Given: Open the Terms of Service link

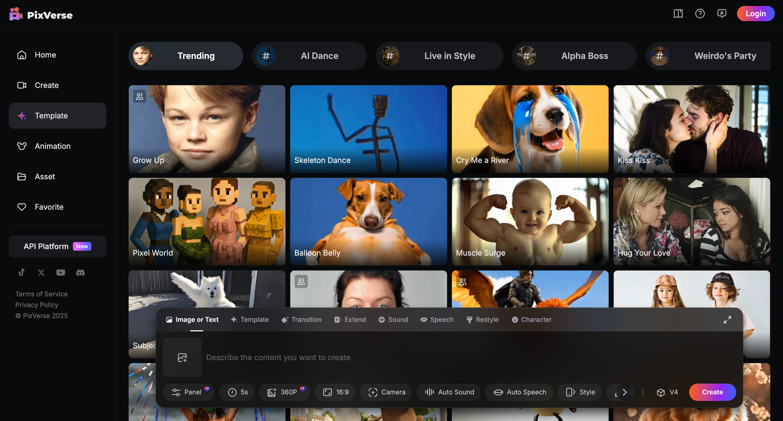Looking at the screenshot, I should [x=41, y=294].
